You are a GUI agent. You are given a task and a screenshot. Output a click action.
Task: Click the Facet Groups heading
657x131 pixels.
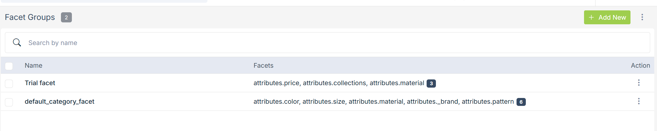pyautogui.click(x=30, y=17)
